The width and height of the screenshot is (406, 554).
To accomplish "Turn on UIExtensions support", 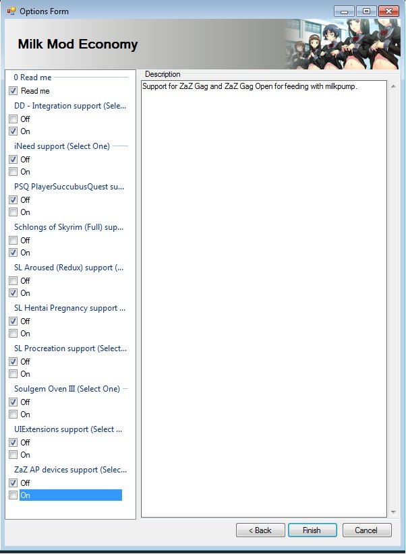I will (x=13, y=455).
